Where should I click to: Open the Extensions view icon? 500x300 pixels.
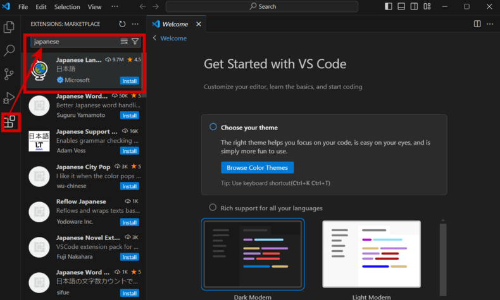click(x=9, y=121)
